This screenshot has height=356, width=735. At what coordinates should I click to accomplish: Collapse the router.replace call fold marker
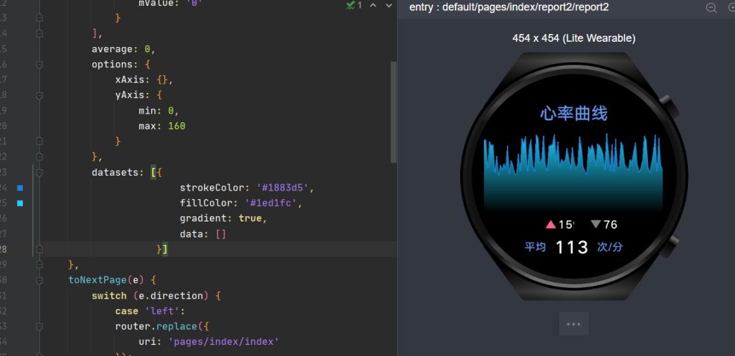pyautogui.click(x=39, y=327)
